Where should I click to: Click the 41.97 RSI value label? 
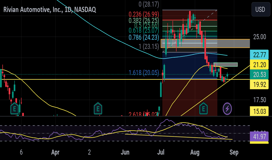tap(259, 136)
